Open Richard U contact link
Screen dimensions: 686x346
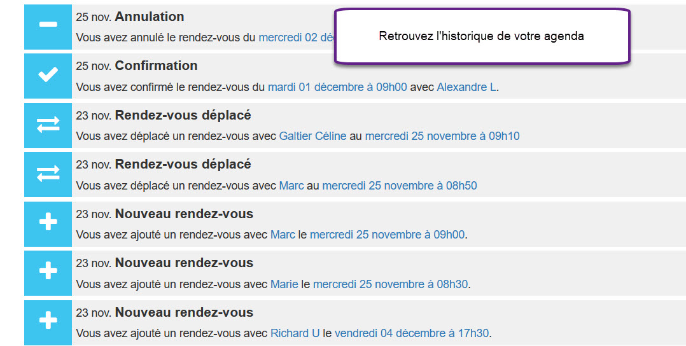pyautogui.click(x=295, y=333)
